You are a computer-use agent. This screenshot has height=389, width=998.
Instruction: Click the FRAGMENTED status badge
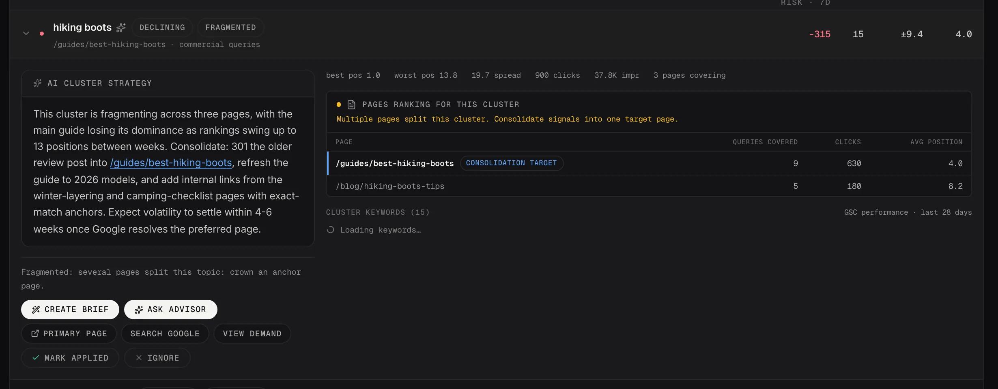point(230,28)
